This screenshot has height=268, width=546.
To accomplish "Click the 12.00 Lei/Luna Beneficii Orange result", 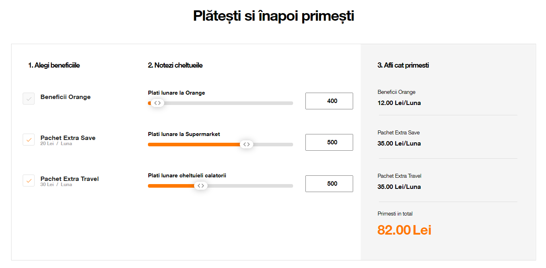I will pyautogui.click(x=399, y=103).
